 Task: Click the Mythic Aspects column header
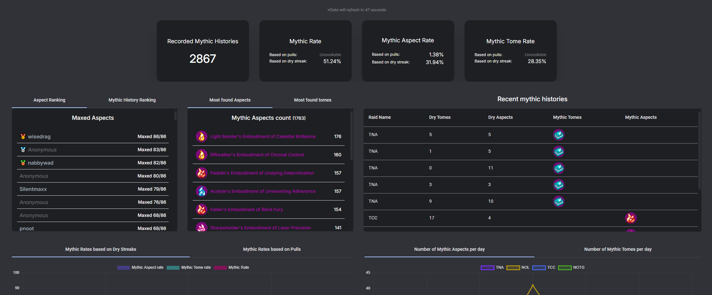point(641,117)
